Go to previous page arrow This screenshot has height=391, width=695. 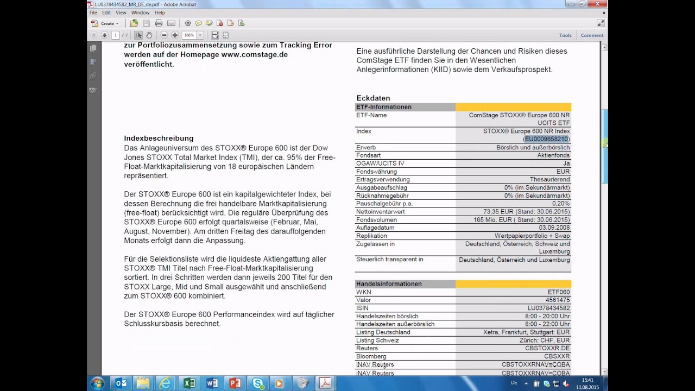[93, 35]
